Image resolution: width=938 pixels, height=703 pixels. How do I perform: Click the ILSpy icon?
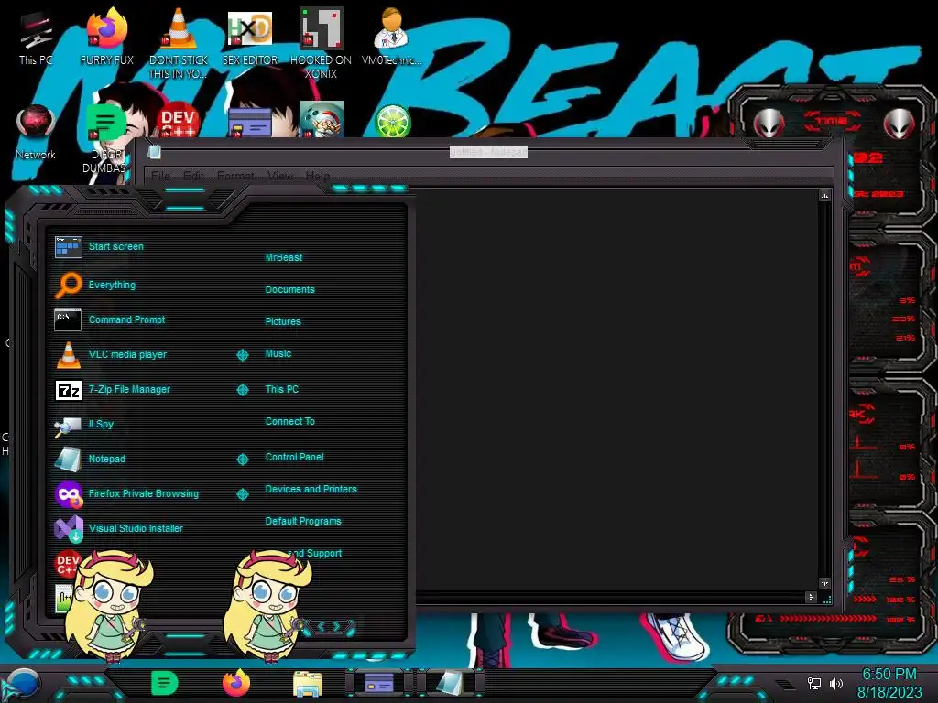(x=68, y=425)
